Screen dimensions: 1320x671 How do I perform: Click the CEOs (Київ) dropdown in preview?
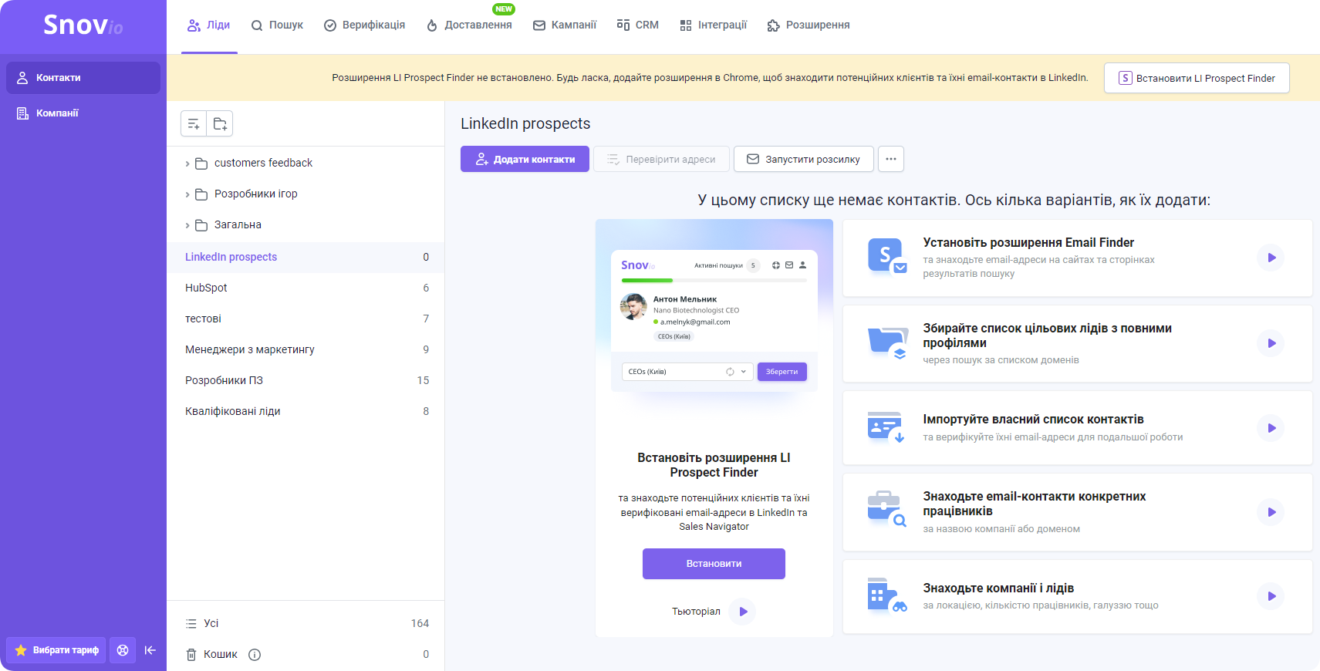[x=687, y=372]
